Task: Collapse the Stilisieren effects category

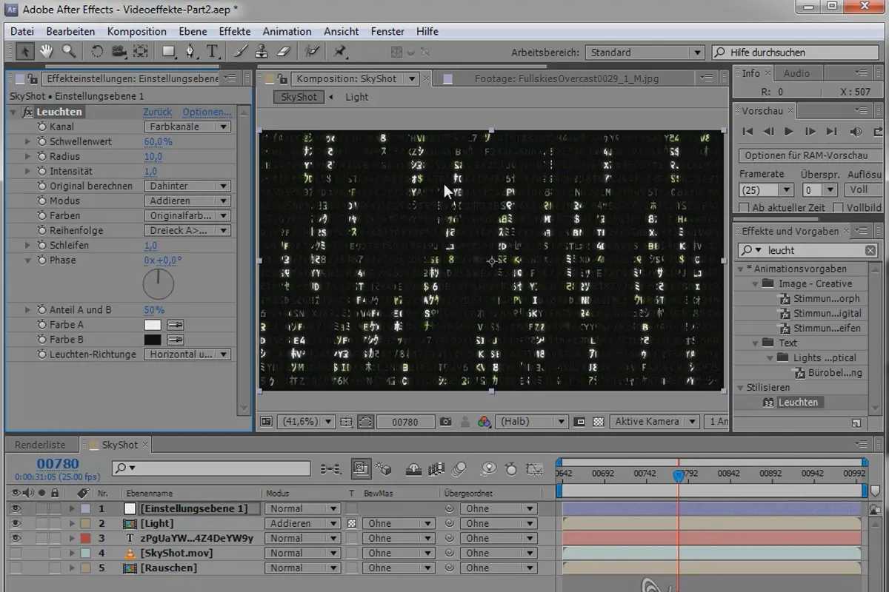Action: 740,387
